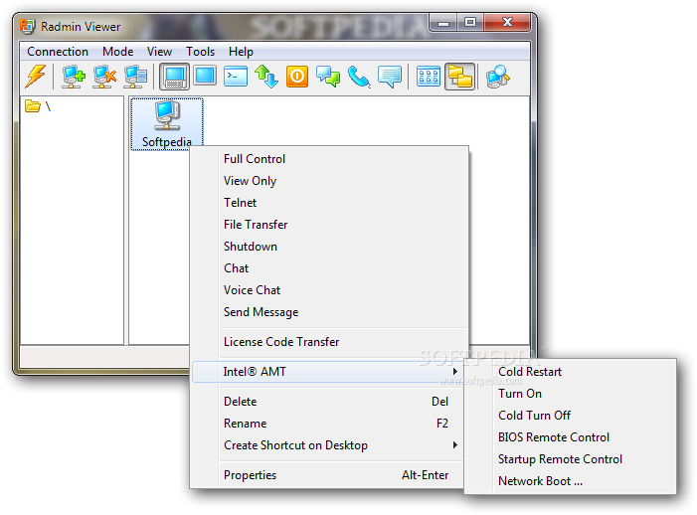Open the Connection menu
Viewport: 697px width, 515px height.
point(58,52)
